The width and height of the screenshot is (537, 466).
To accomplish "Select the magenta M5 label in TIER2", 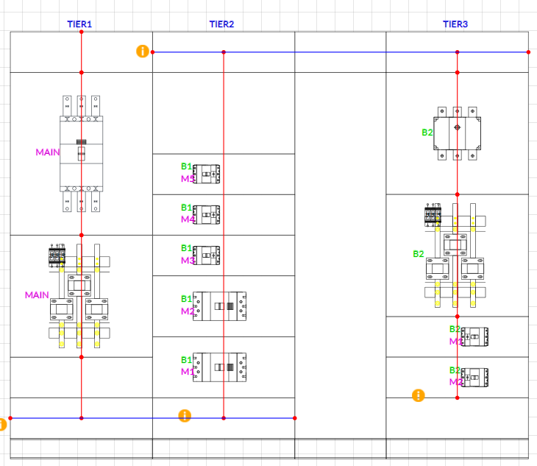I will point(188,179).
